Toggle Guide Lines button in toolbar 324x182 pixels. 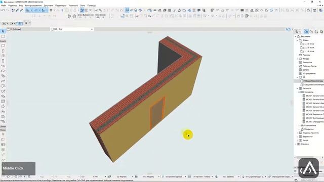click(x=28, y=10)
